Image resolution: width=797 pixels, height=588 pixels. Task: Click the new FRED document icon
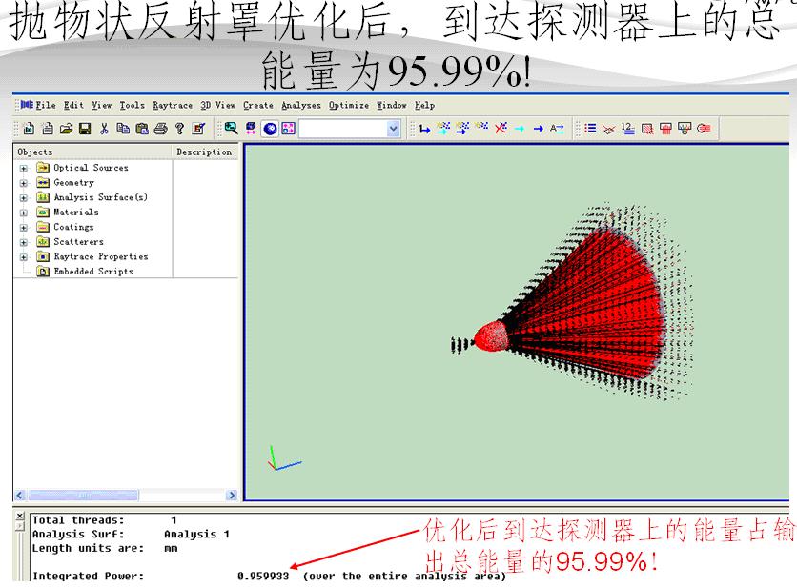click(x=29, y=129)
